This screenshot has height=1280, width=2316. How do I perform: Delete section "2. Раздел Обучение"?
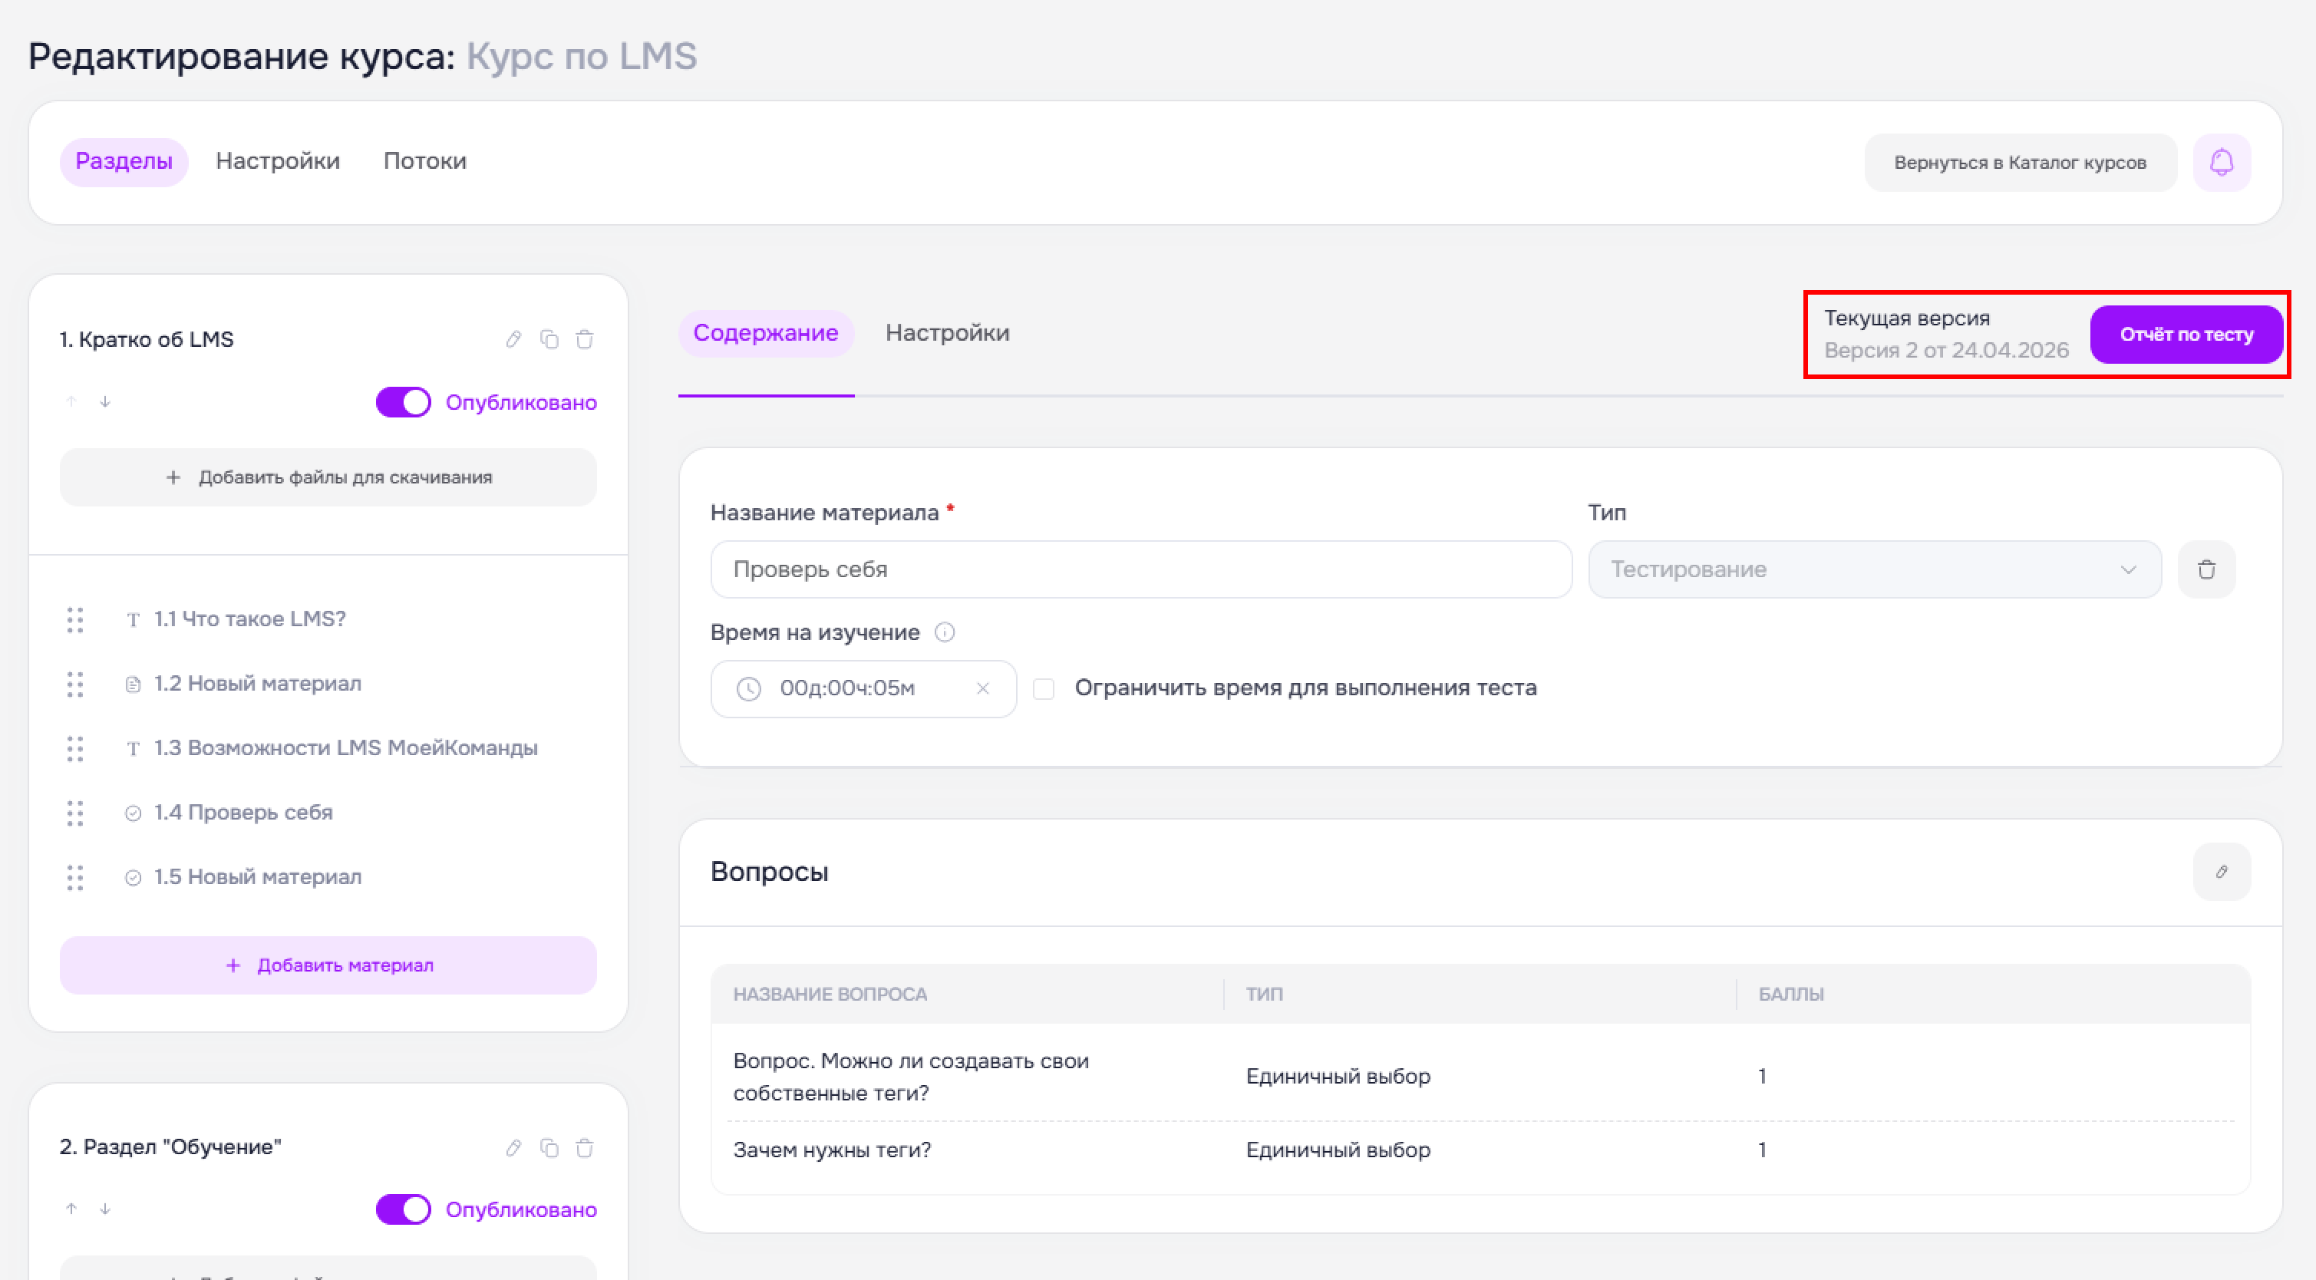tap(585, 1147)
